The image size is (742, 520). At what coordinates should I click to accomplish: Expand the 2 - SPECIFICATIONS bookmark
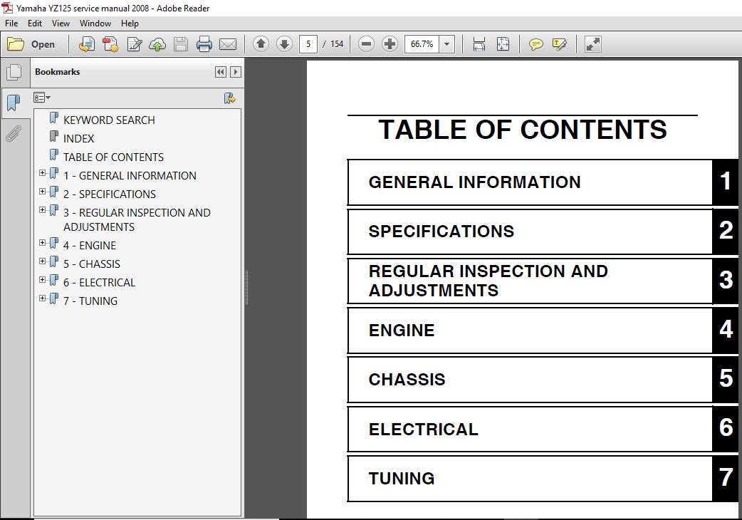coord(43,192)
